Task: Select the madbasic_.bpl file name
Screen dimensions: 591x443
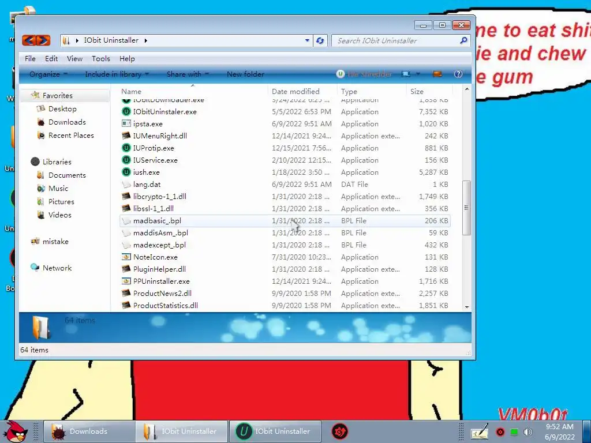Action: coord(157,220)
